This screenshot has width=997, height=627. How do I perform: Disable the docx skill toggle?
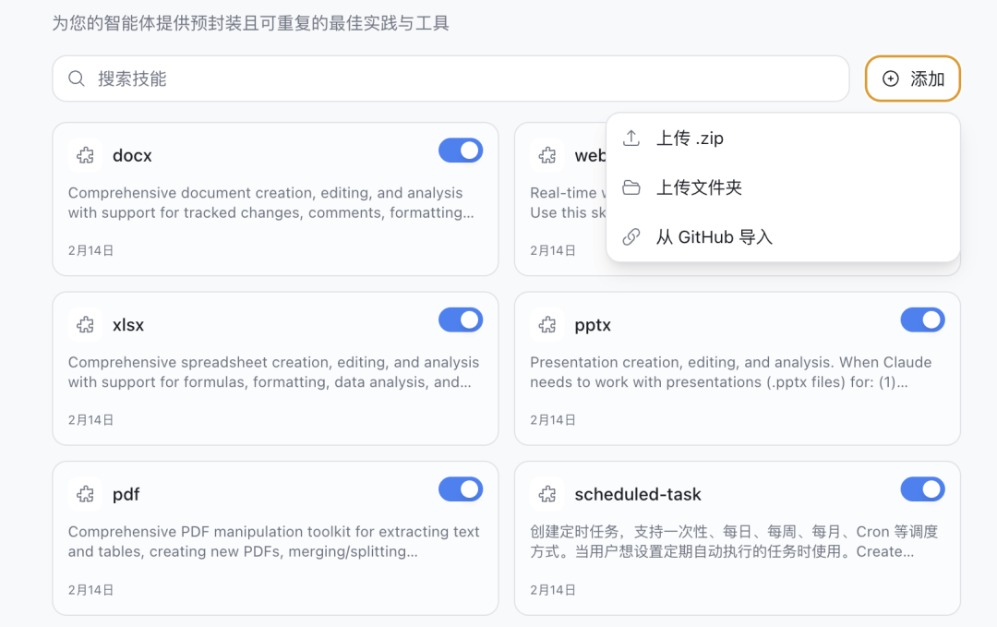(x=460, y=150)
